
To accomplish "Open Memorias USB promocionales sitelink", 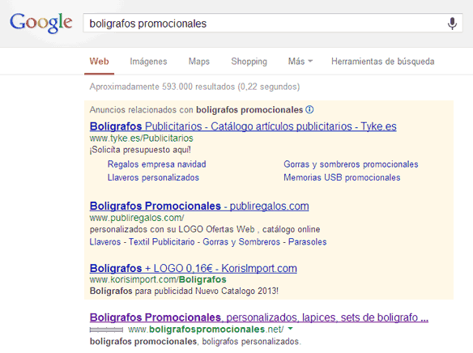I will tap(342, 177).
